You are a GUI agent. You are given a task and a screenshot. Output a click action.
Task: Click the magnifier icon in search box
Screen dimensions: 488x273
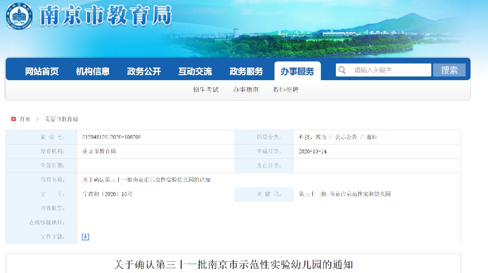[342, 70]
